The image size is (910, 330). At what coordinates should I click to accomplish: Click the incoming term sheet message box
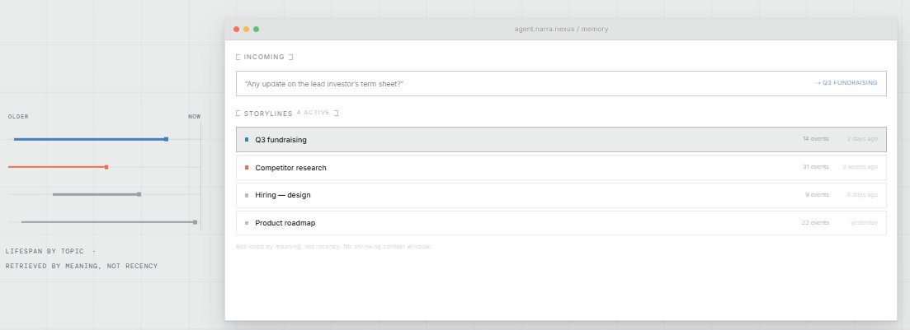(x=561, y=83)
